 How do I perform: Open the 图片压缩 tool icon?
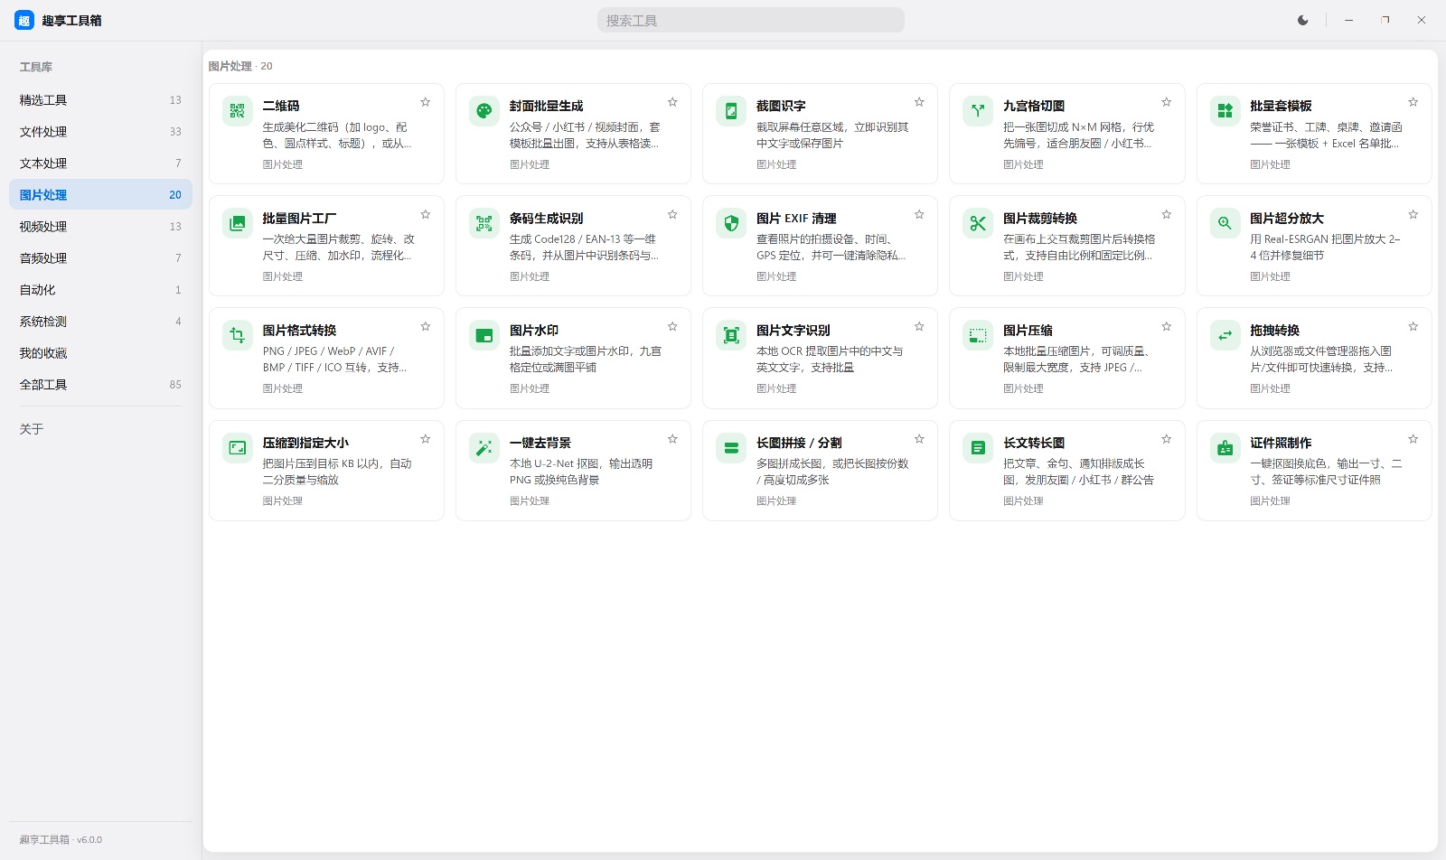pos(978,335)
